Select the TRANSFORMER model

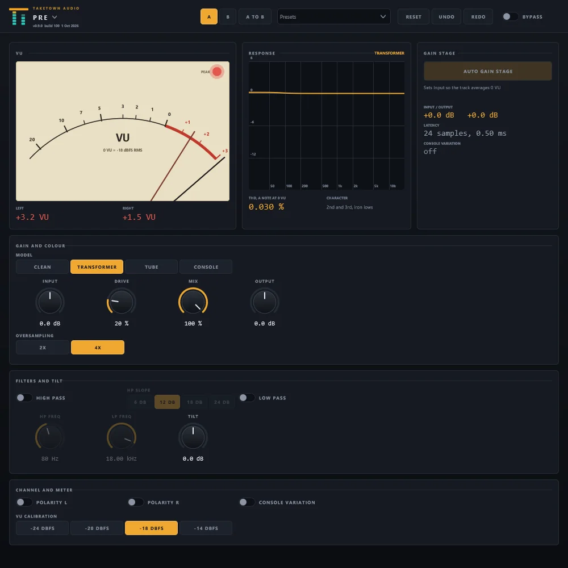coord(97,267)
